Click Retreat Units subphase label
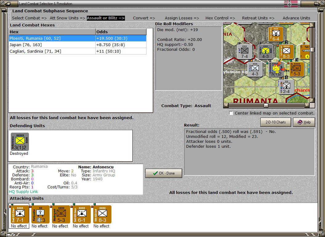 coord(258,18)
